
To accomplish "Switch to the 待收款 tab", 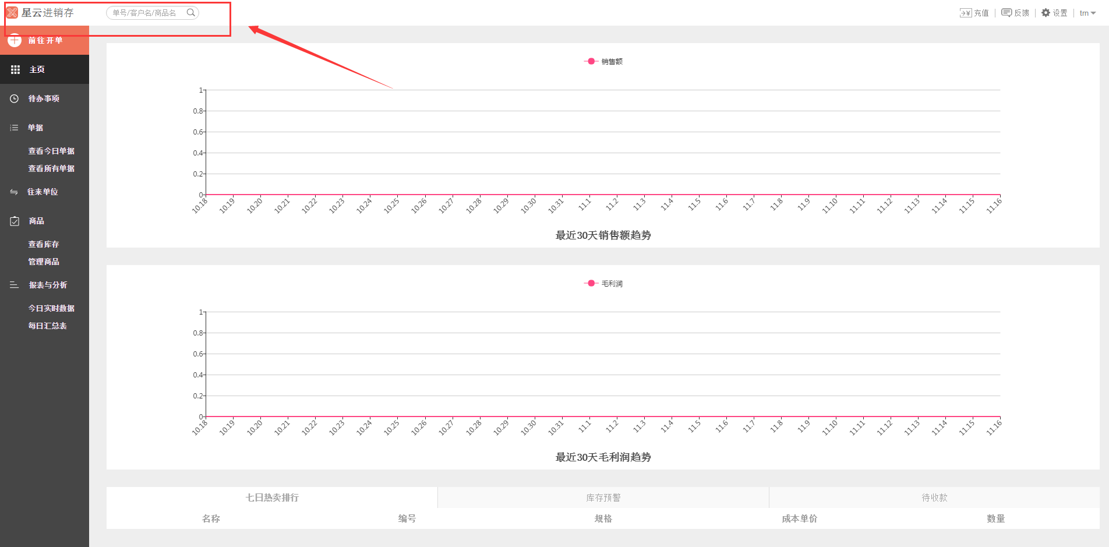I will [x=934, y=497].
